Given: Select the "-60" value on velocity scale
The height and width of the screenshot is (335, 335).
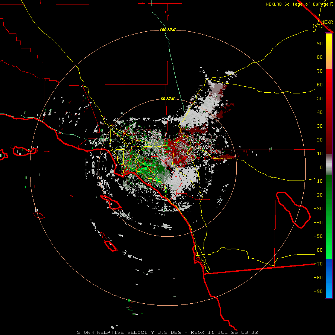Looking at the screenshot, I should pos(318,250).
